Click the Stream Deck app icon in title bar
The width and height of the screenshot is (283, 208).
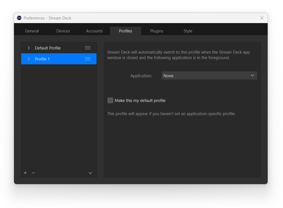(x=19, y=18)
